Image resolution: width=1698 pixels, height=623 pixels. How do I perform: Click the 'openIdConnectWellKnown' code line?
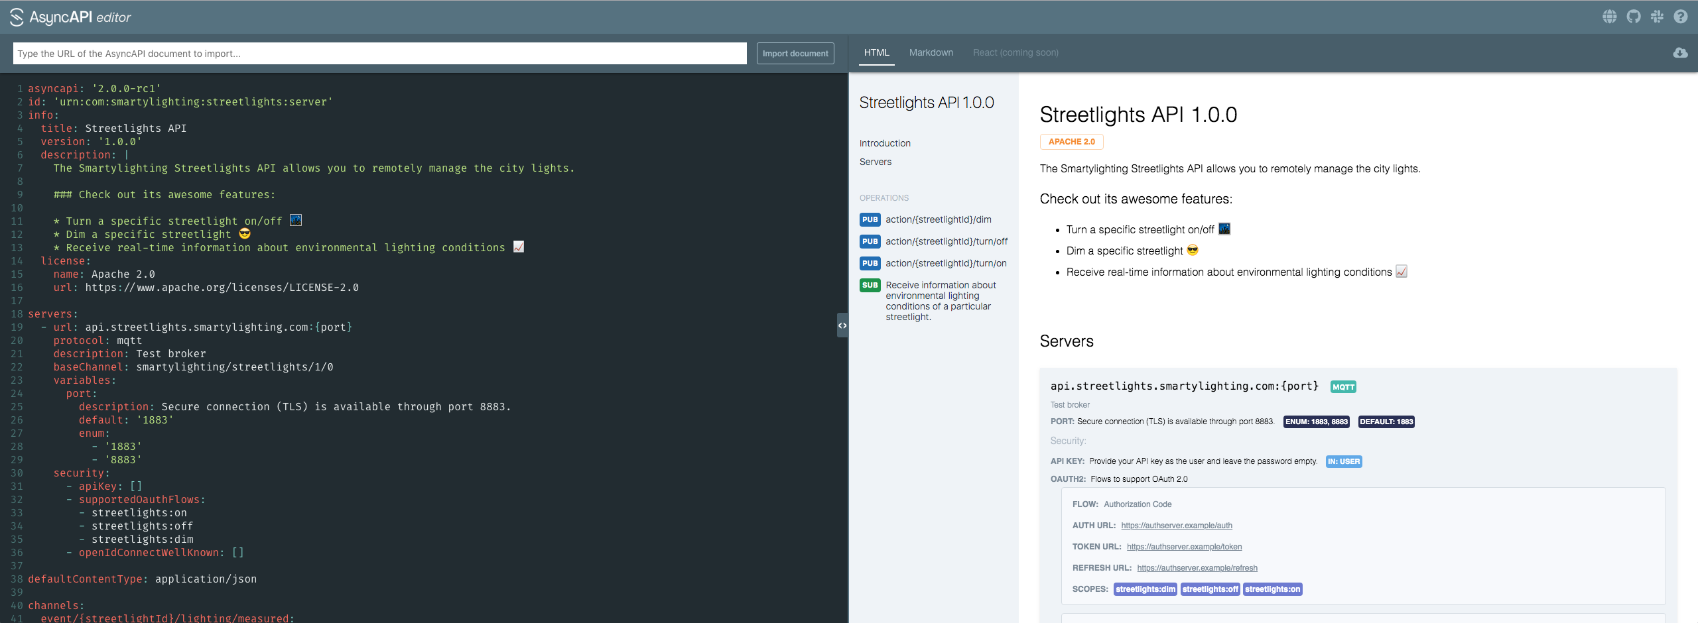click(155, 553)
